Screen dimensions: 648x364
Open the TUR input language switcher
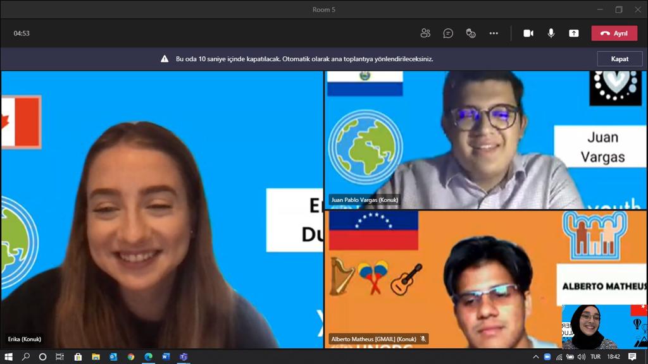[x=595, y=356]
